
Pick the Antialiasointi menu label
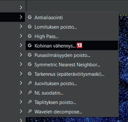49,18
